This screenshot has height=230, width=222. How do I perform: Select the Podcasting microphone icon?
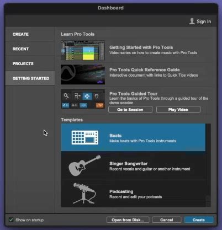pyautogui.click(x=84, y=193)
